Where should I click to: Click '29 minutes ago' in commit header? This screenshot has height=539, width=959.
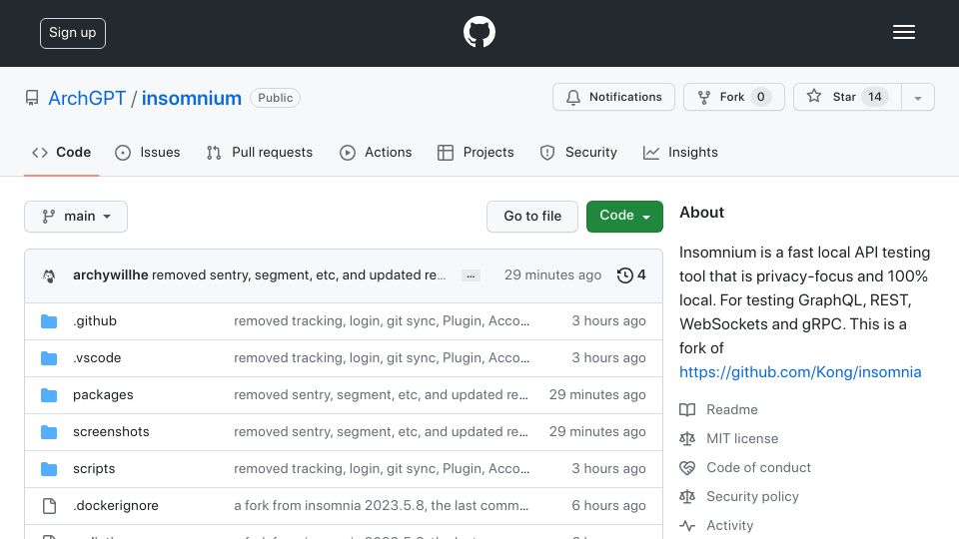click(552, 275)
